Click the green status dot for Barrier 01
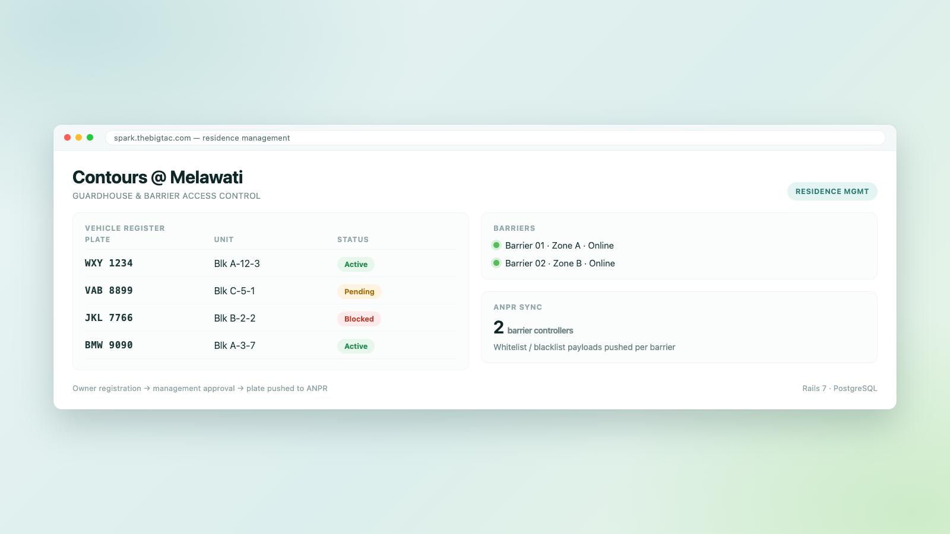 [496, 245]
